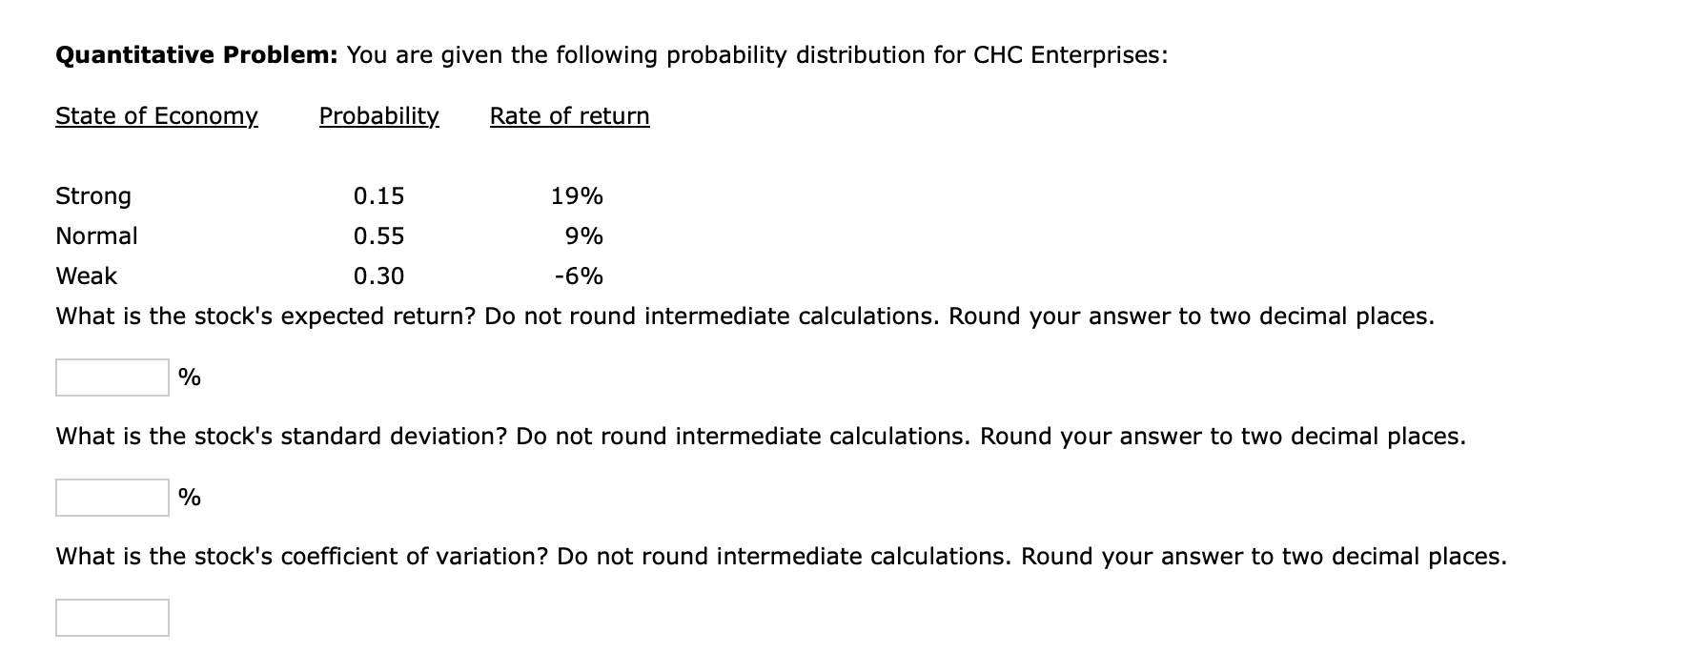Click the Weak economy row label
This screenshot has height=653, width=1693.
(85, 276)
